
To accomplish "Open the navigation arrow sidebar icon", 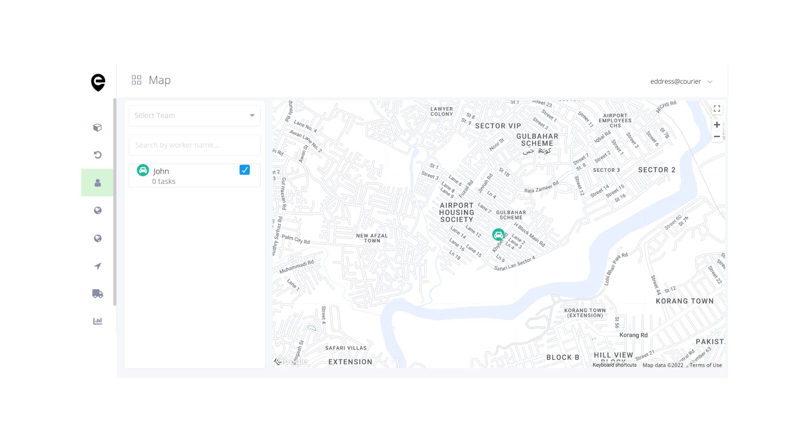I will [x=97, y=266].
